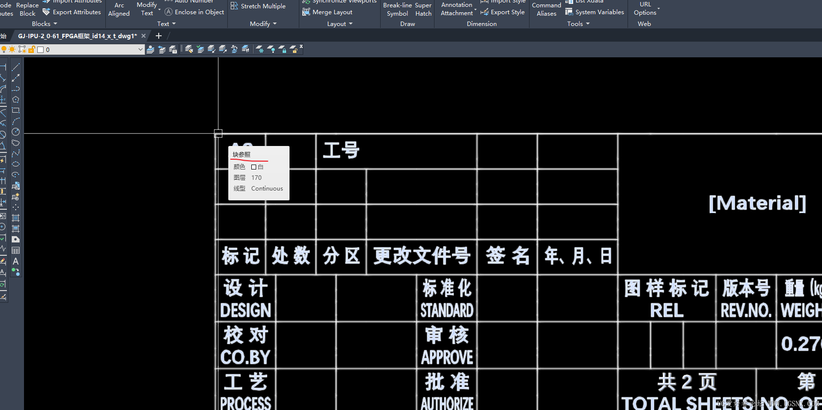
Task: Toggle layer 0 padlock
Action: pos(31,49)
